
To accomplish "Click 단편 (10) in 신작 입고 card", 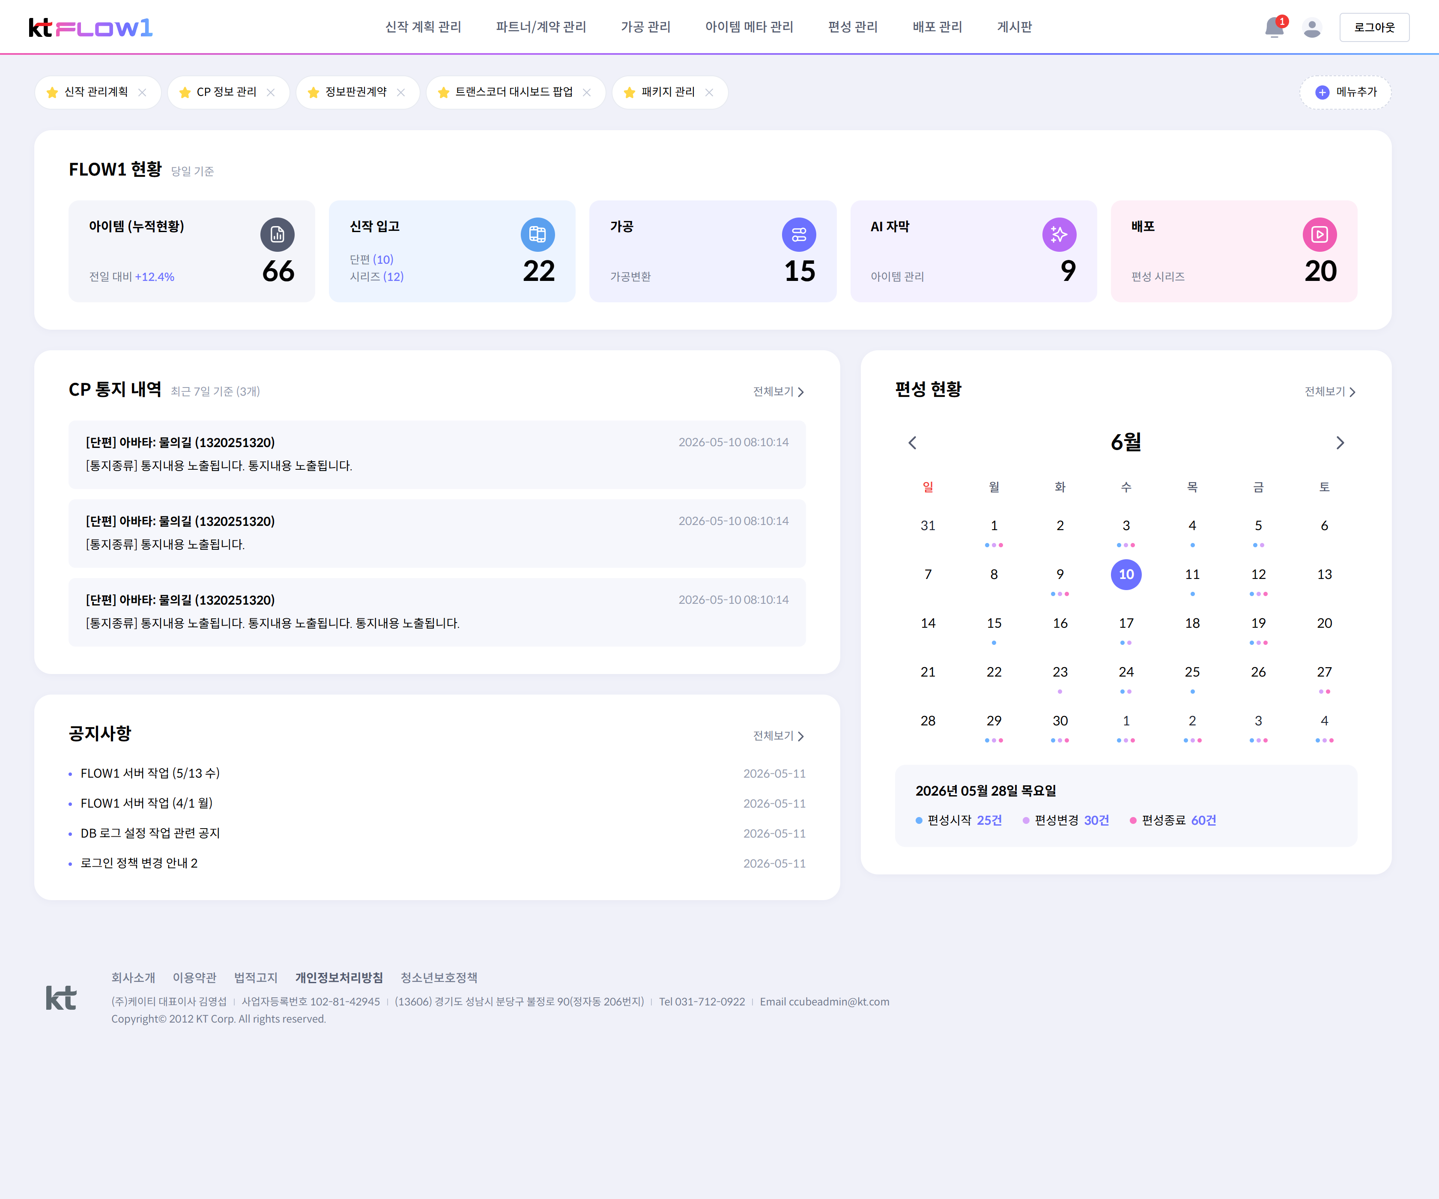I will tap(371, 259).
